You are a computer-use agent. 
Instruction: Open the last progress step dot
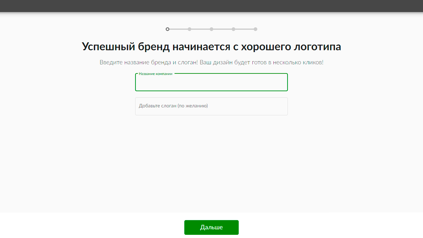pyautogui.click(x=255, y=29)
